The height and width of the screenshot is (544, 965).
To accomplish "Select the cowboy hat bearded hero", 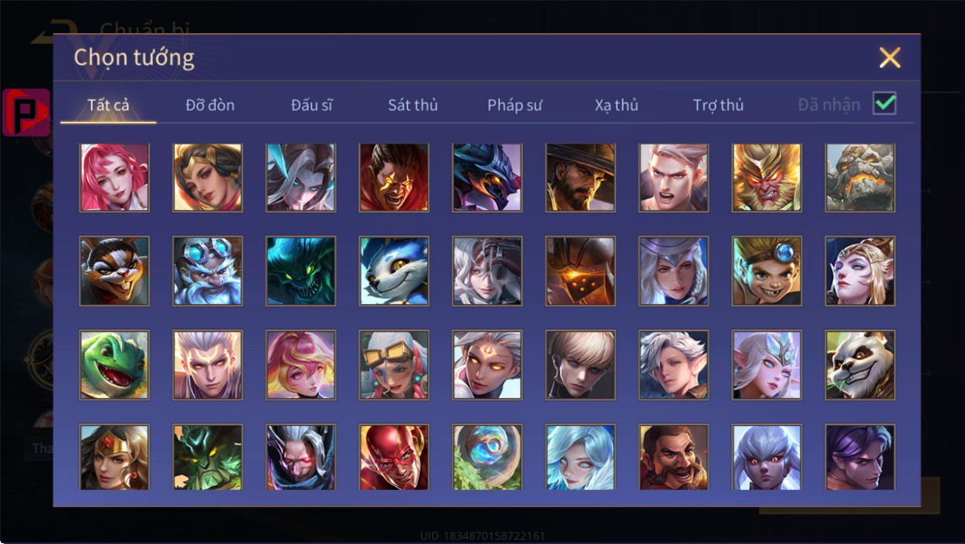I will [x=581, y=177].
